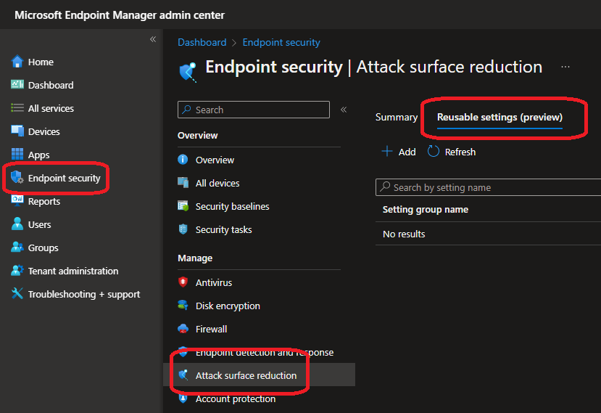The height and width of the screenshot is (413, 601).
Task: Click the Dashboard breadcrumb link
Action: point(202,43)
